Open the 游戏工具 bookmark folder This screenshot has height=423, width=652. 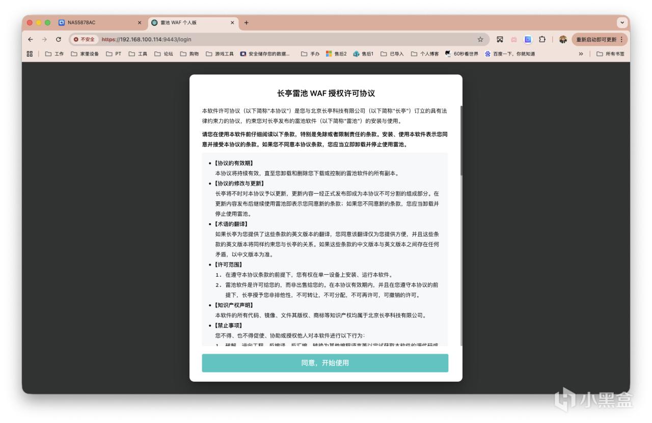pyautogui.click(x=220, y=54)
